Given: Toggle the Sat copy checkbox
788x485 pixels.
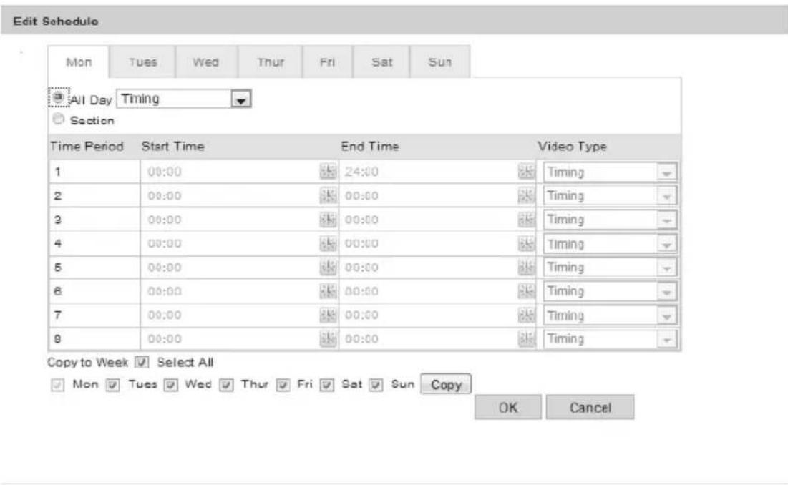Looking at the screenshot, I should (327, 385).
